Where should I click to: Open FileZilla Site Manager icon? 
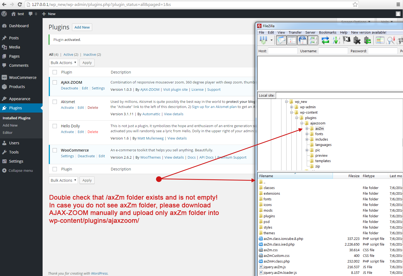pos(263,40)
